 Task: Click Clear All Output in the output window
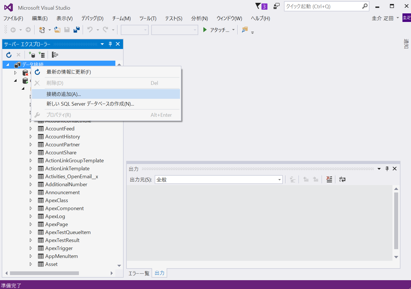pos(329,179)
